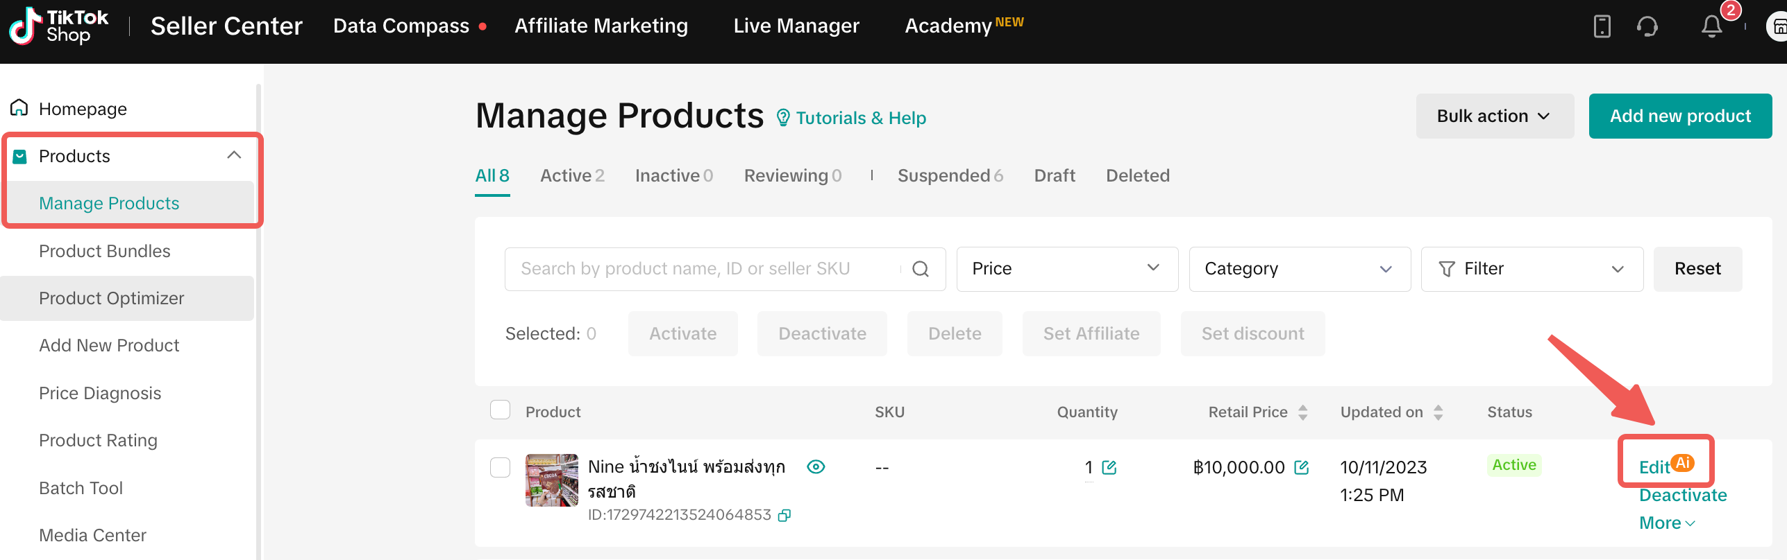Copy the product ID
The image size is (1787, 560).
785,515
